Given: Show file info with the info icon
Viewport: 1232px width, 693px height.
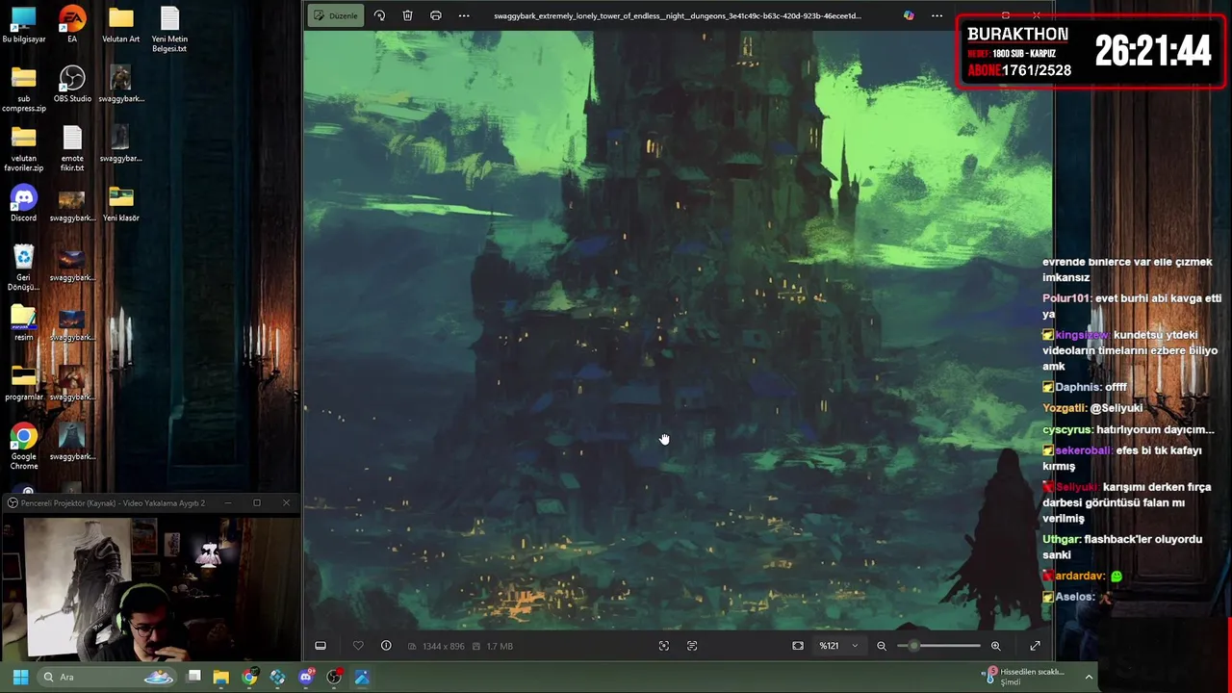Looking at the screenshot, I should pos(386,646).
